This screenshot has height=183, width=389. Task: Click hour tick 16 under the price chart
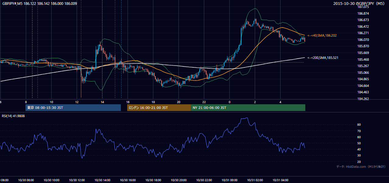[128, 102]
